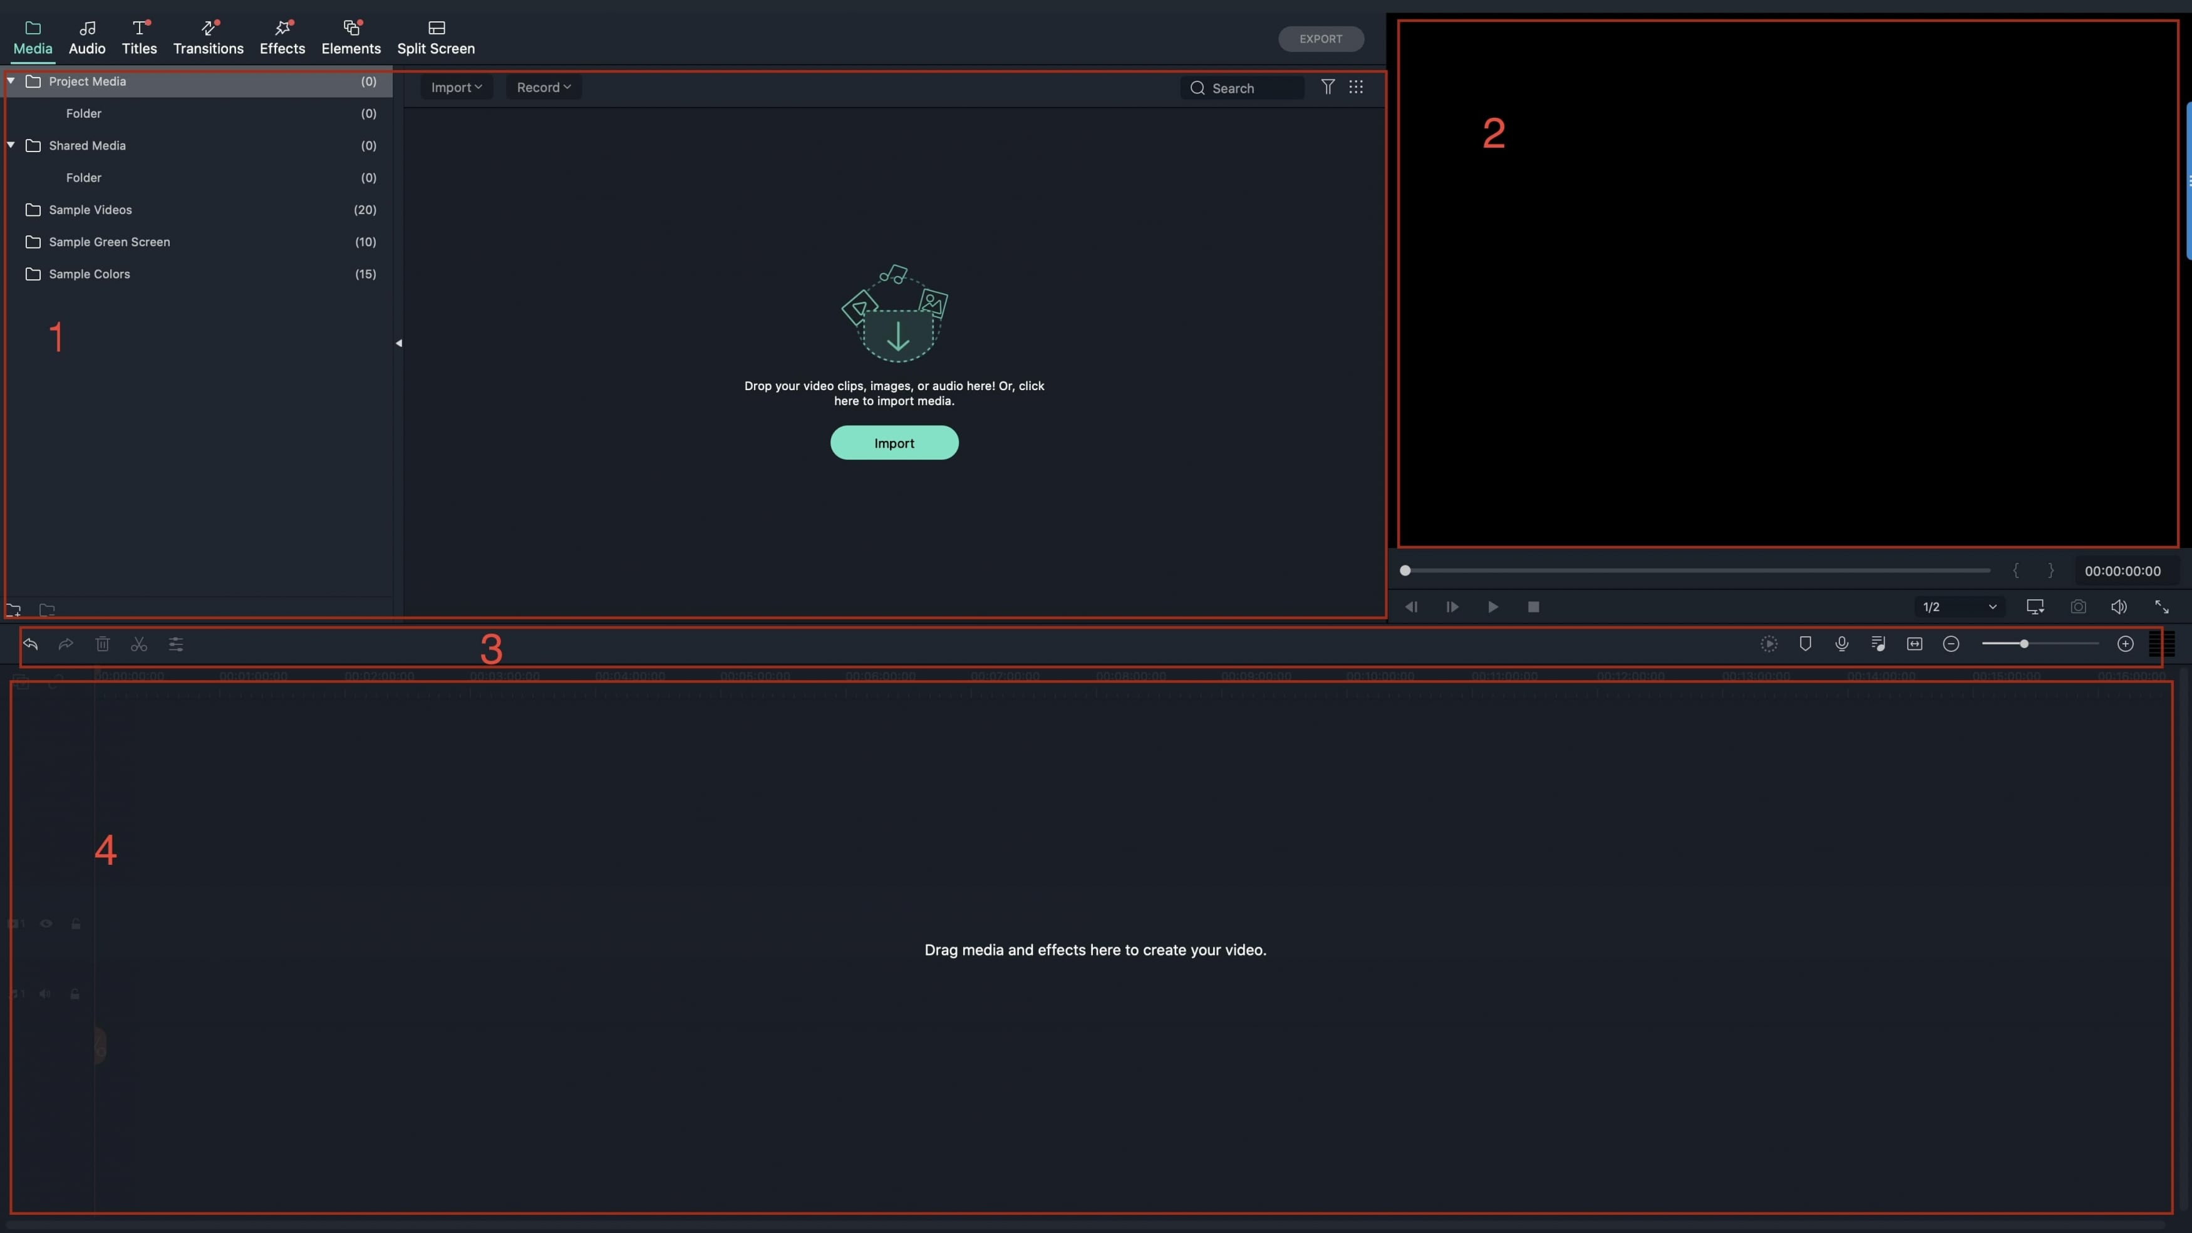Click the delete/trash icon in timeline toolbar

[101, 644]
